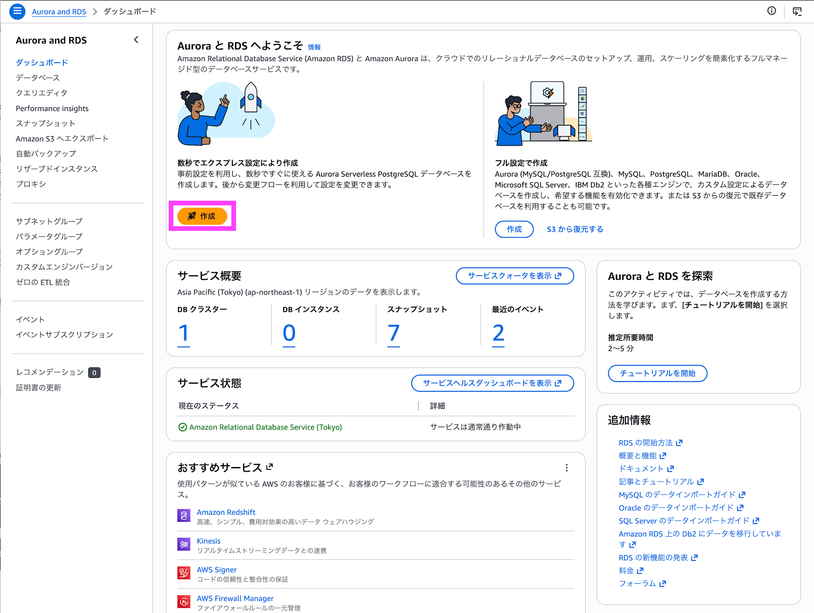Open データベース in the sidebar

[x=37, y=78]
